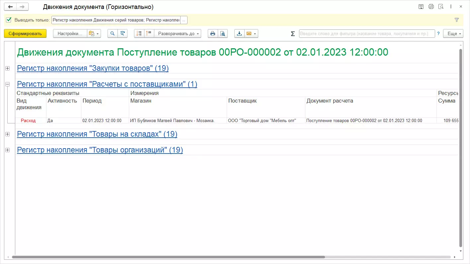Viewport: 470px width, 264px height.
Task: Click the magnifier search icon in toolbar
Action: [x=113, y=33]
